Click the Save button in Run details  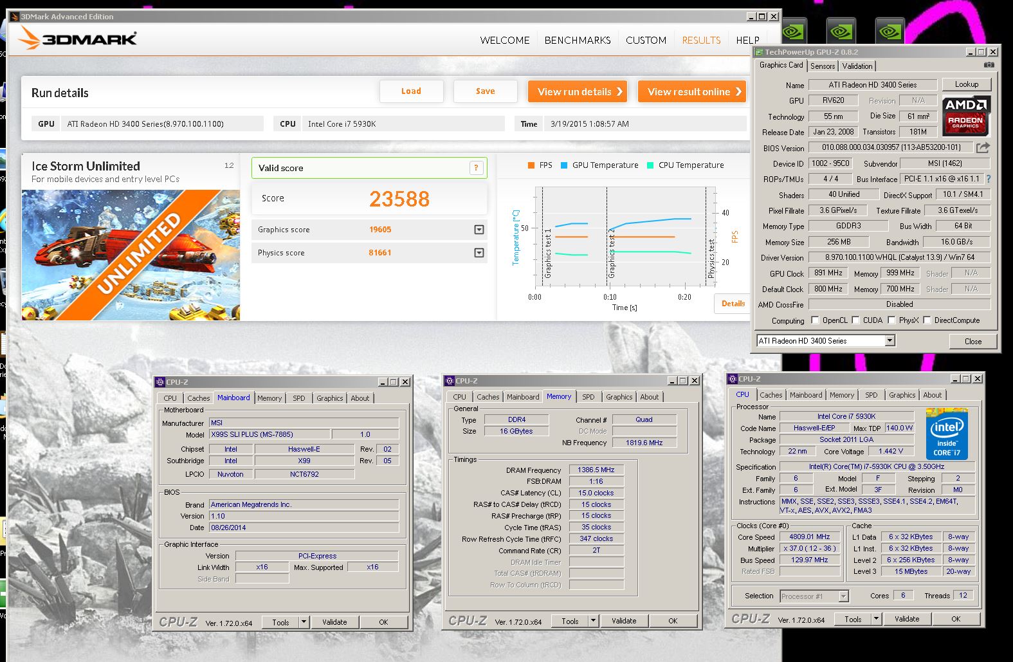pos(486,91)
